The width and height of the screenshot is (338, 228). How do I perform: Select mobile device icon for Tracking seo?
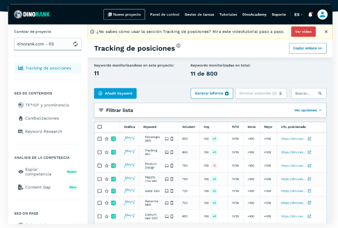click(172, 152)
